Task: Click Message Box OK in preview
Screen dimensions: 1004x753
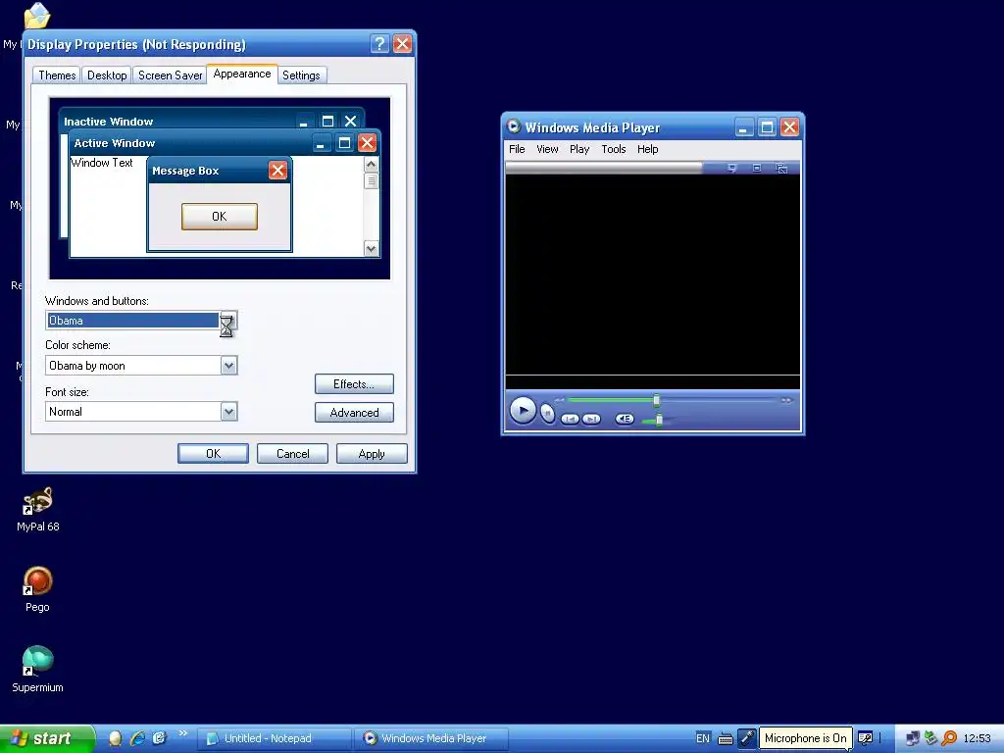Action: [220, 217]
